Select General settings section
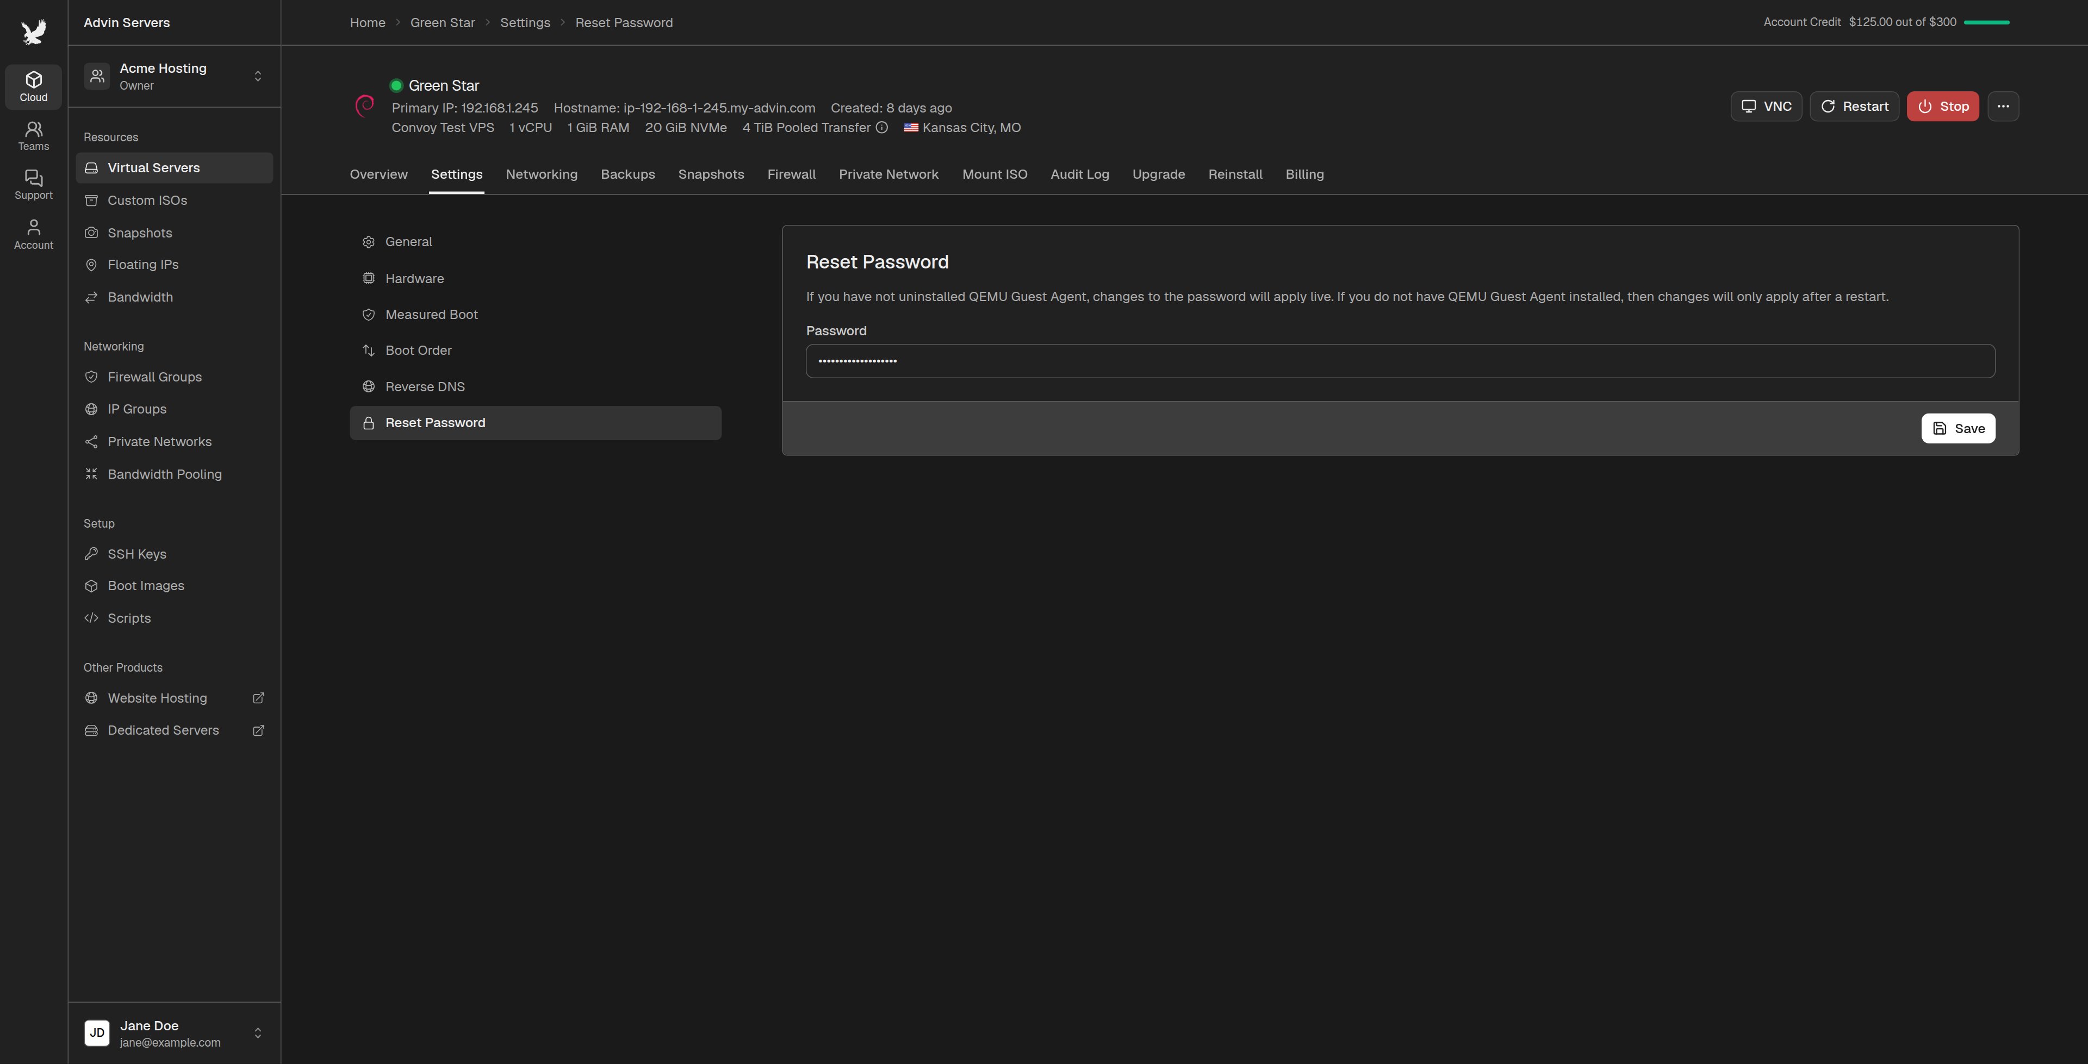This screenshot has height=1064, width=2088. (x=535, y=241)
